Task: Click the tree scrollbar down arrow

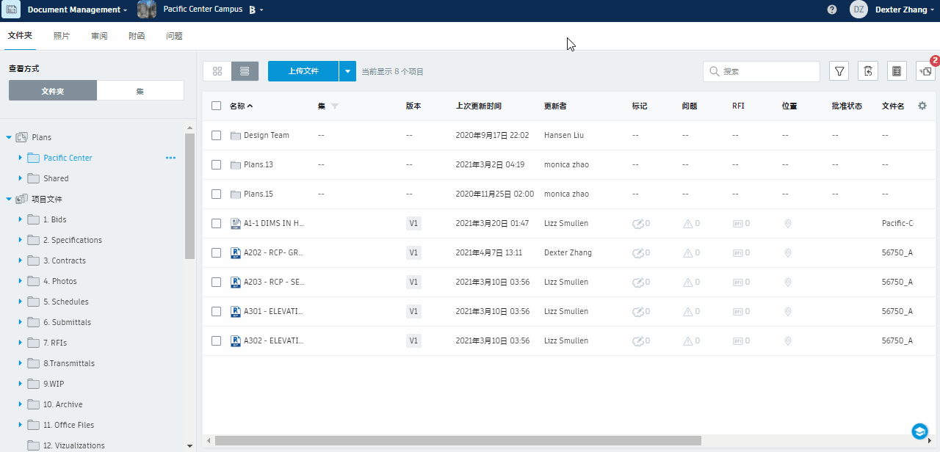Action: (190, 445)
